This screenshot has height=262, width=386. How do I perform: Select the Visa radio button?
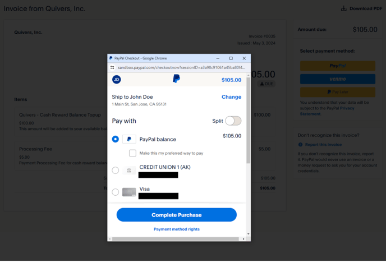coord(115,192)
